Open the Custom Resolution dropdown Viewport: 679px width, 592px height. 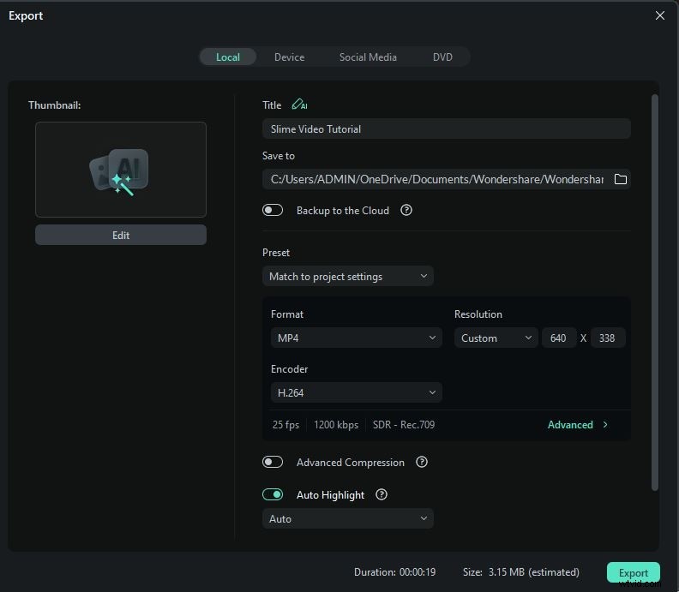pyautogui.click(x=496, y=338)
